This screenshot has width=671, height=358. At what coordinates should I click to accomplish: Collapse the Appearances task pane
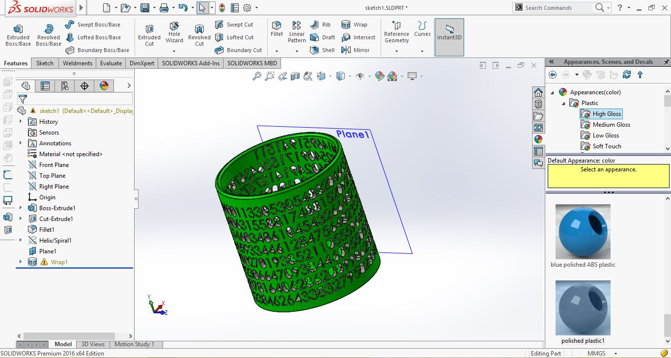[552, 62]
